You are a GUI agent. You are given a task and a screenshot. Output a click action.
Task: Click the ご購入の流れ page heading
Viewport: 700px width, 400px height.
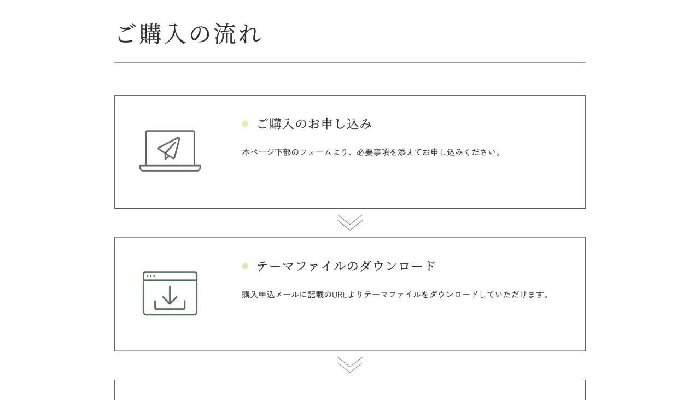pyautogui.click(x=189, y=34)
